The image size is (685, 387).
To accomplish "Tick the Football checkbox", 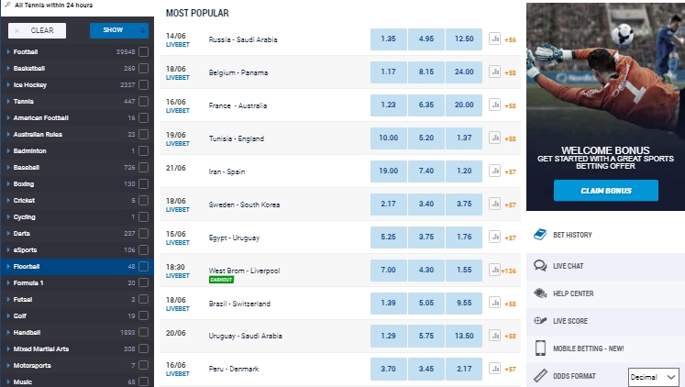I will coord(144,52).
